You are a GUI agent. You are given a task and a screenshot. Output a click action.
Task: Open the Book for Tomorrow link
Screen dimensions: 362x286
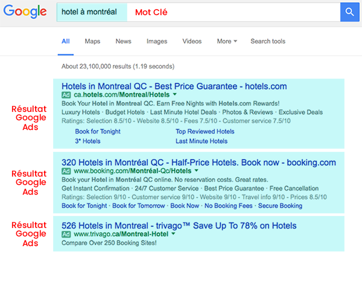[x=139, y=206]
